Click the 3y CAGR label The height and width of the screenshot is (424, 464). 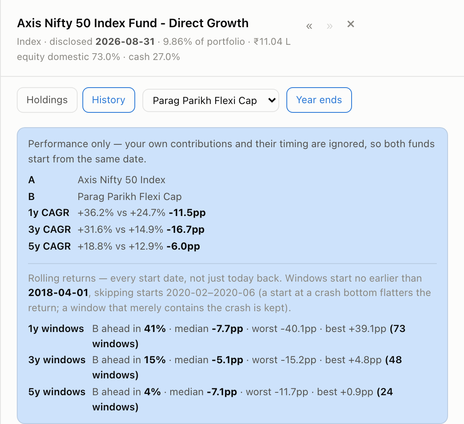[x=50, y=230]
